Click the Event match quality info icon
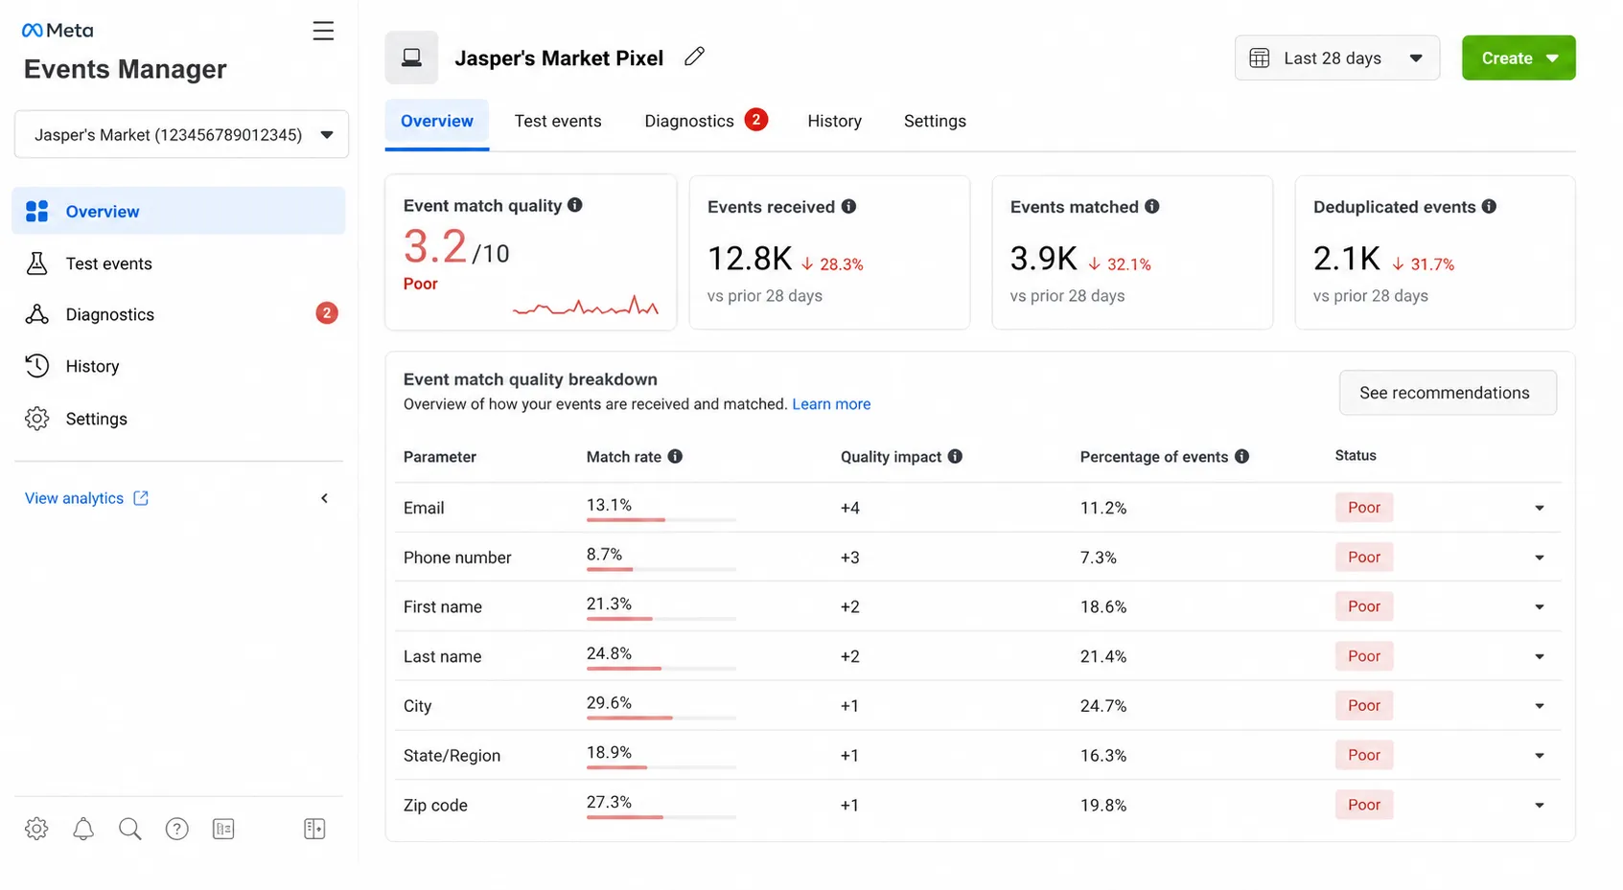 tap(575, 205)
